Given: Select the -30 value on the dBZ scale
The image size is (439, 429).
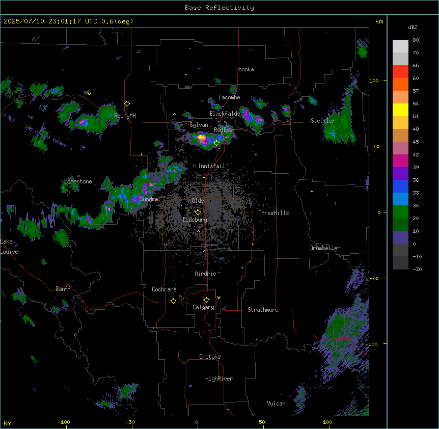Looking at the screenshot, I should (x=417, y=269).
